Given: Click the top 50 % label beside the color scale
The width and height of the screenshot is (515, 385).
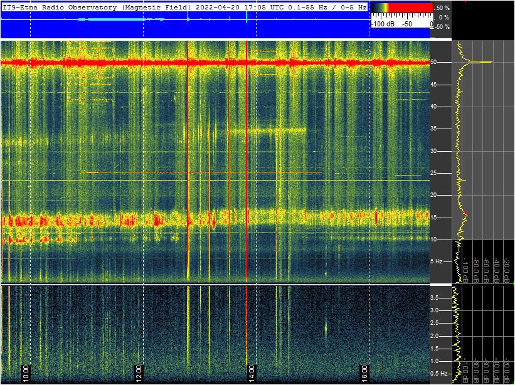Looking at the screenshot, I should 442,8.
